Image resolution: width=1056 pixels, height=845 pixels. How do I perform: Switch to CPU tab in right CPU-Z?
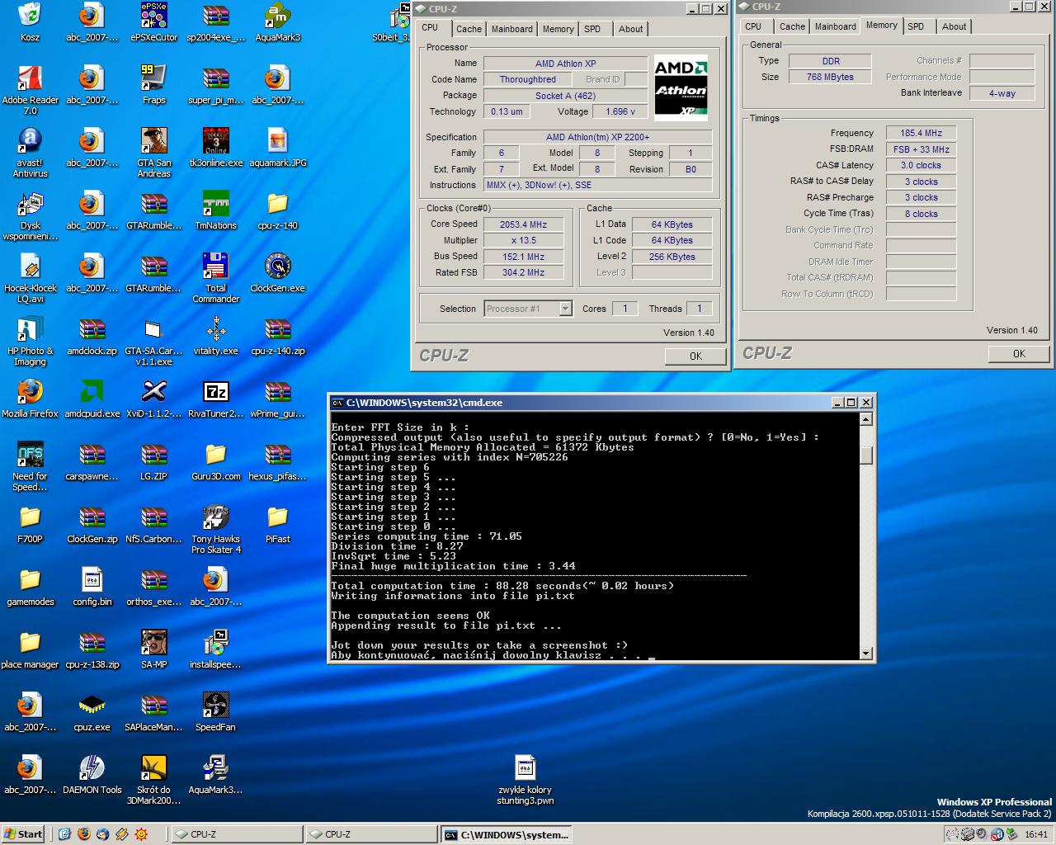click(753, 26)
